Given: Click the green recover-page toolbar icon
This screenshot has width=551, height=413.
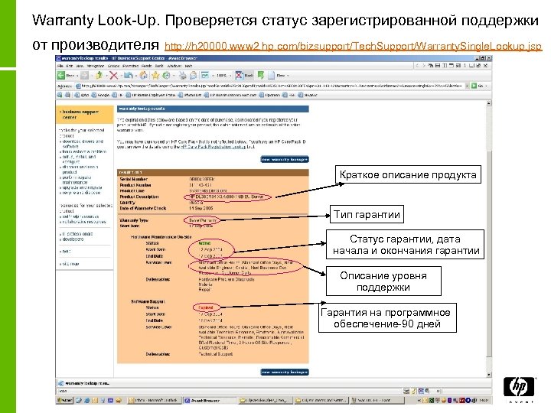Looking at the screenshot, I should (261, 75).
